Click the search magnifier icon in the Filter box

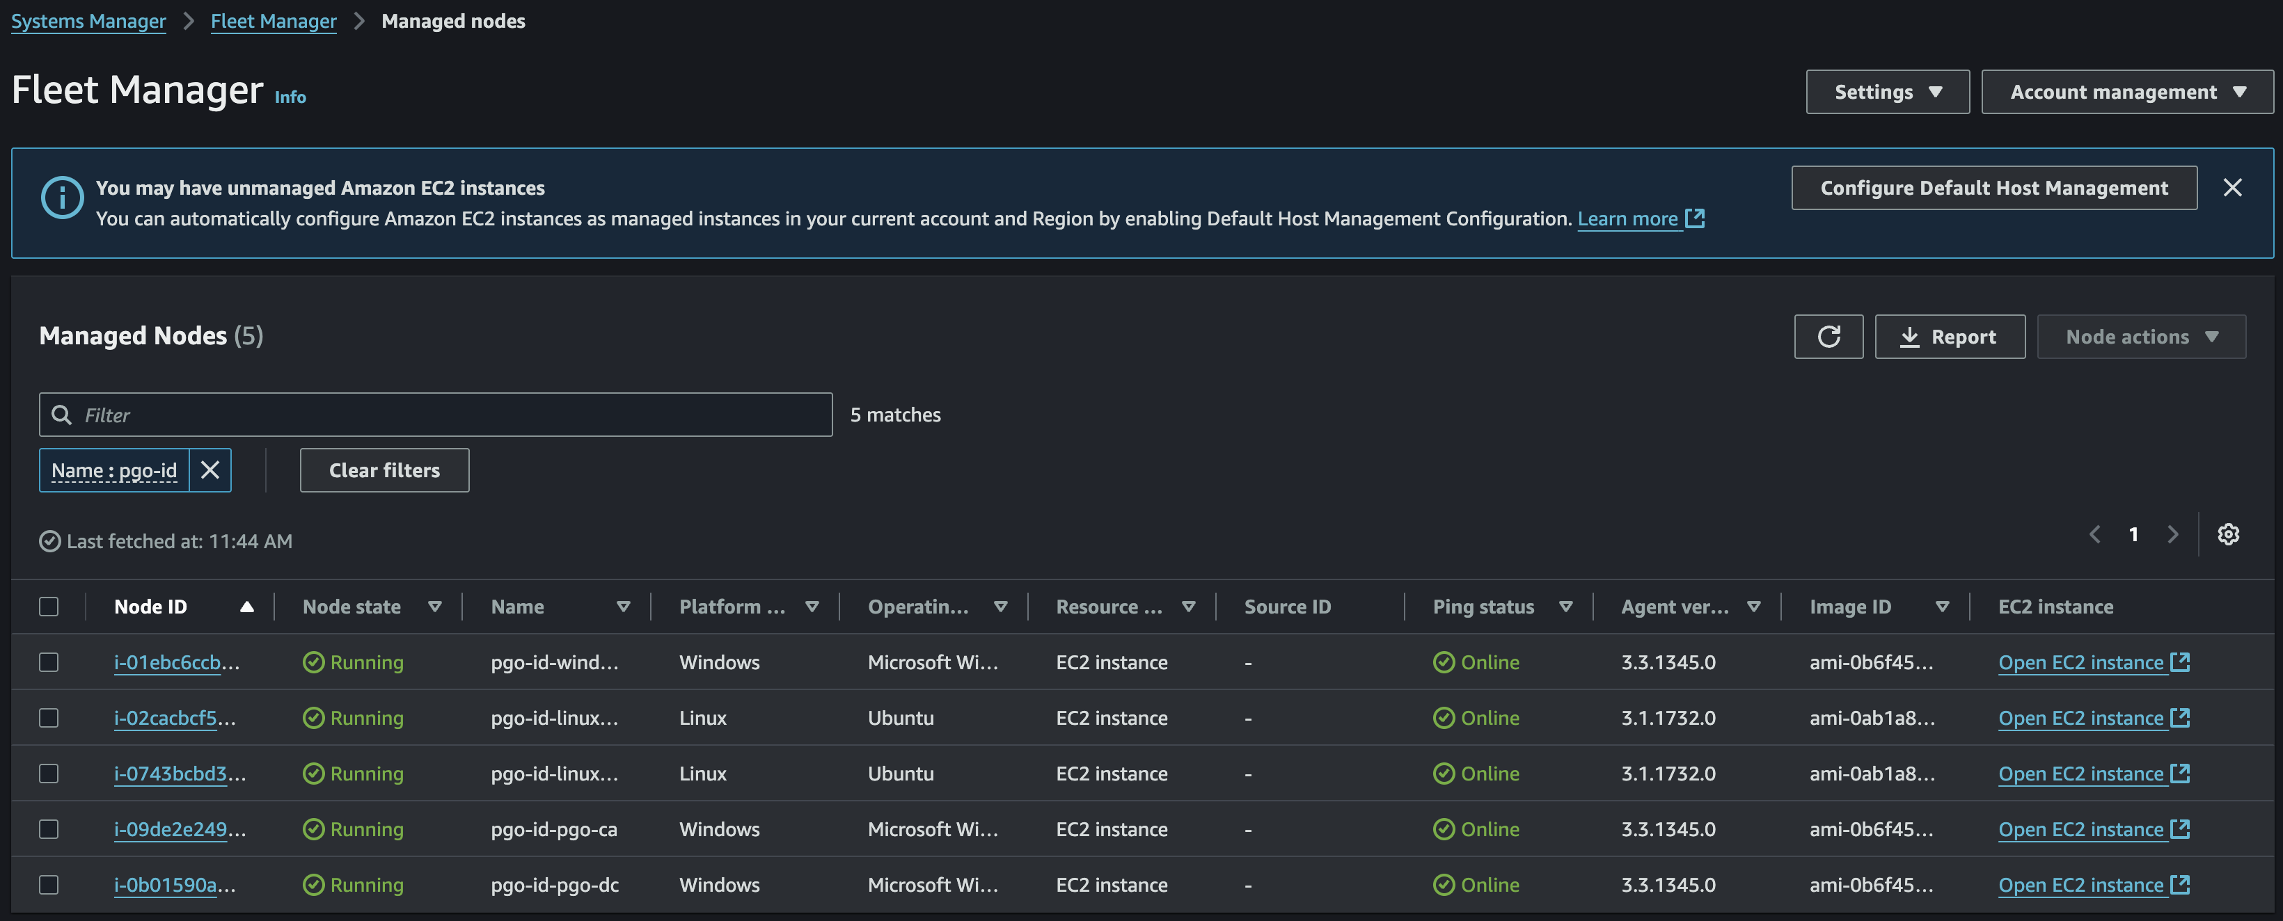click(x=61, y=415)
